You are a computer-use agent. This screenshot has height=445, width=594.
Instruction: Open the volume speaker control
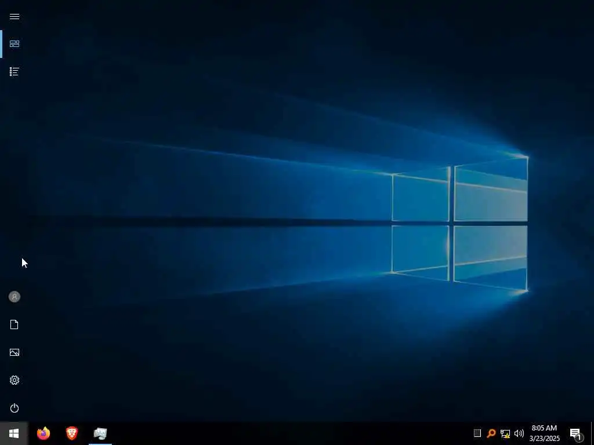[x=519, y=433]
